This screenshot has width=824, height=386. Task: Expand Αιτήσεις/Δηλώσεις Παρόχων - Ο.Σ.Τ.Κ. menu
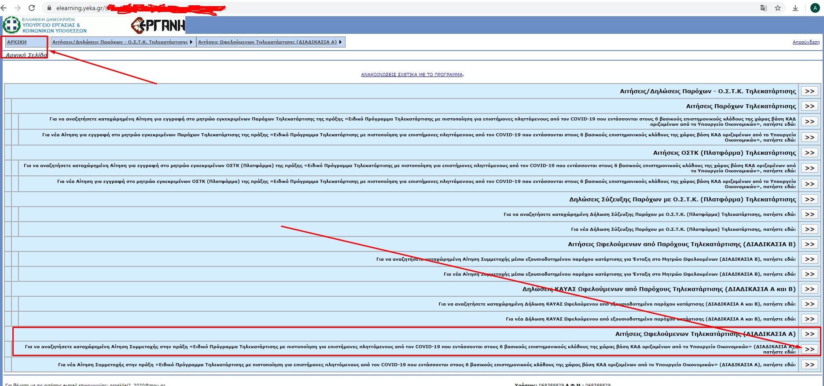[x=122, y=42]
